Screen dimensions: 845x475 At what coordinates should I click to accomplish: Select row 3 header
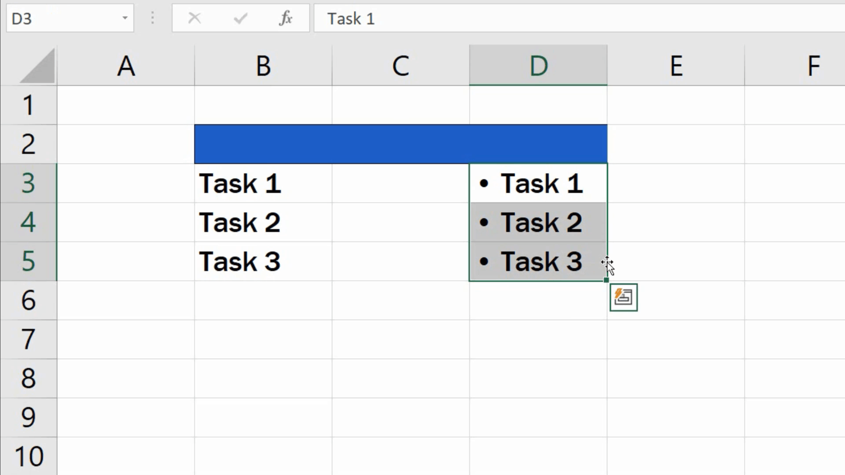click(29, 183)
